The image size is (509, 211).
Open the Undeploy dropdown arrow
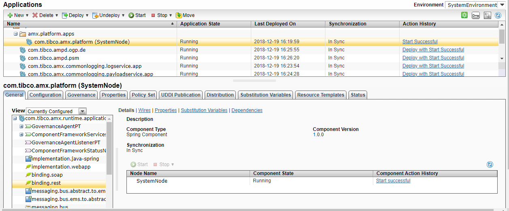click(x=123, y=15)
